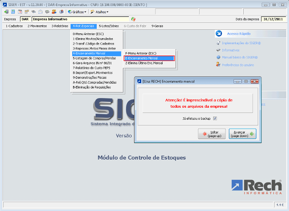Select A-Rel.Qtd.Compradas/Vendidas
The image size is (289, 211).
tap(97, 82)
